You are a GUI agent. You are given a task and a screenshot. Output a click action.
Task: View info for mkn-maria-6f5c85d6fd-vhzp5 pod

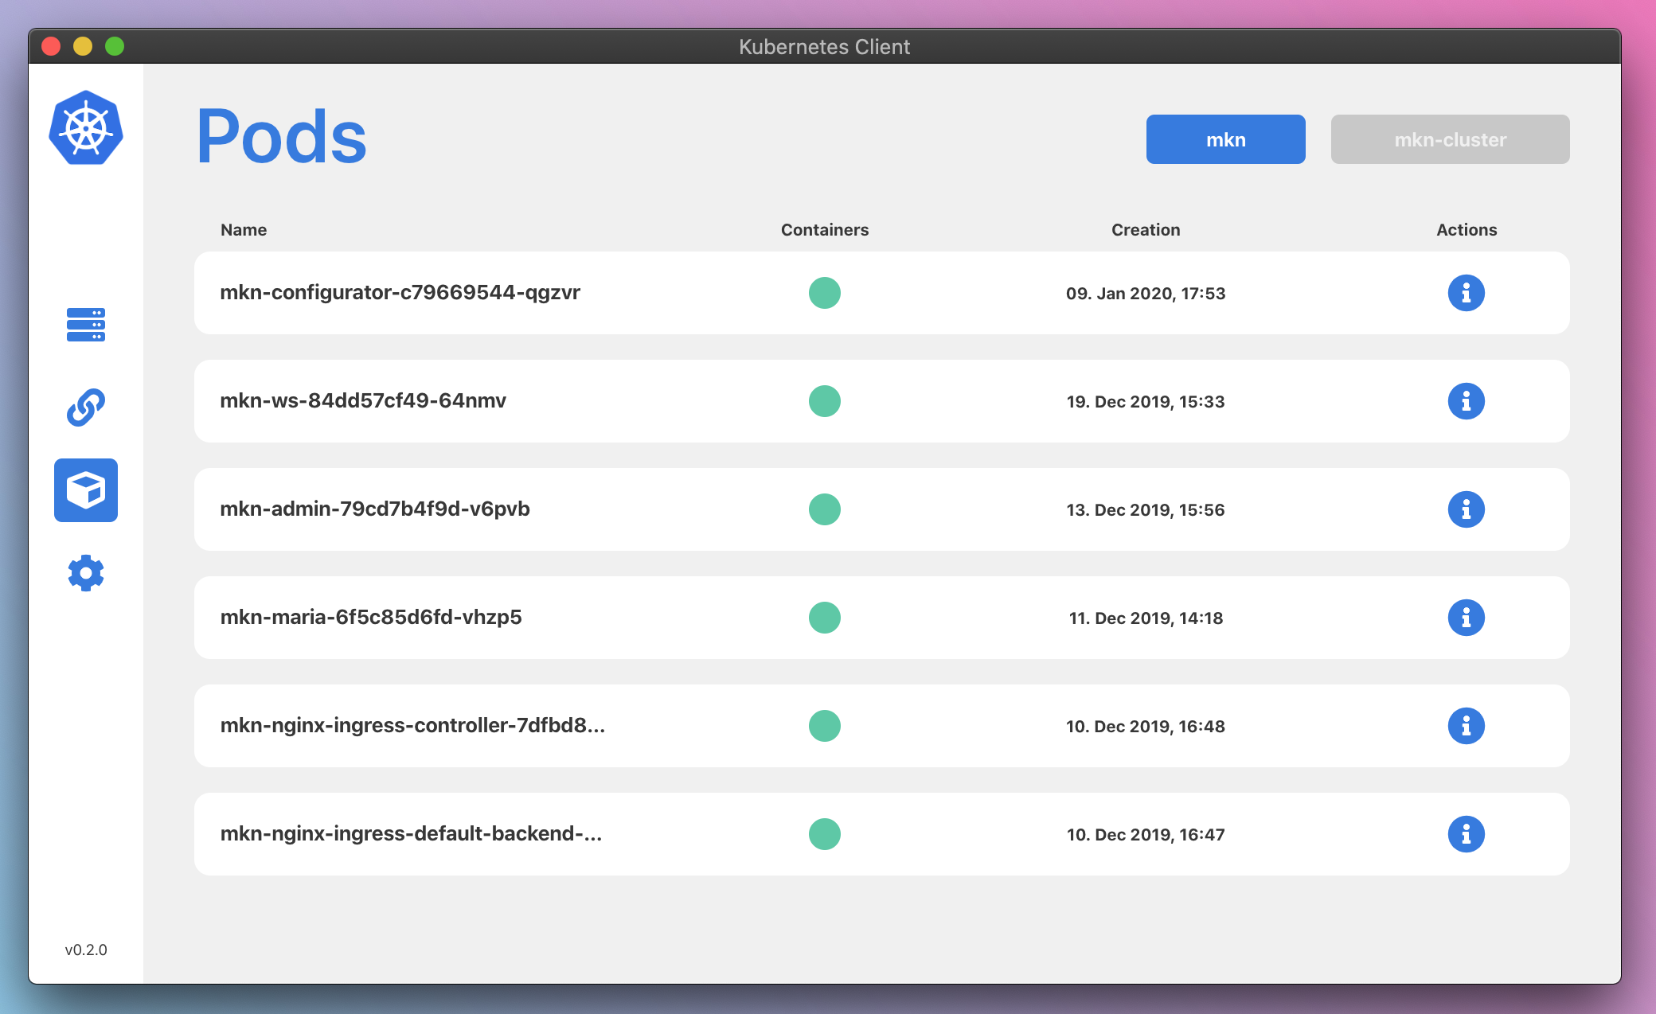pos(1466,618)
